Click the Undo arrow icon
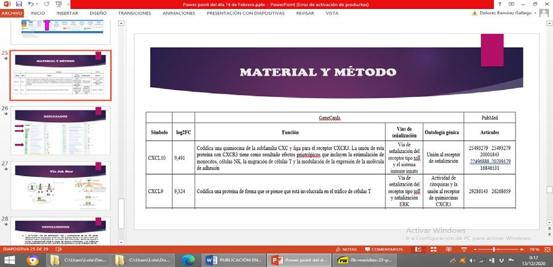Viewport: 553px width, 267px height. pyautogui.click(x=30, y=4)
